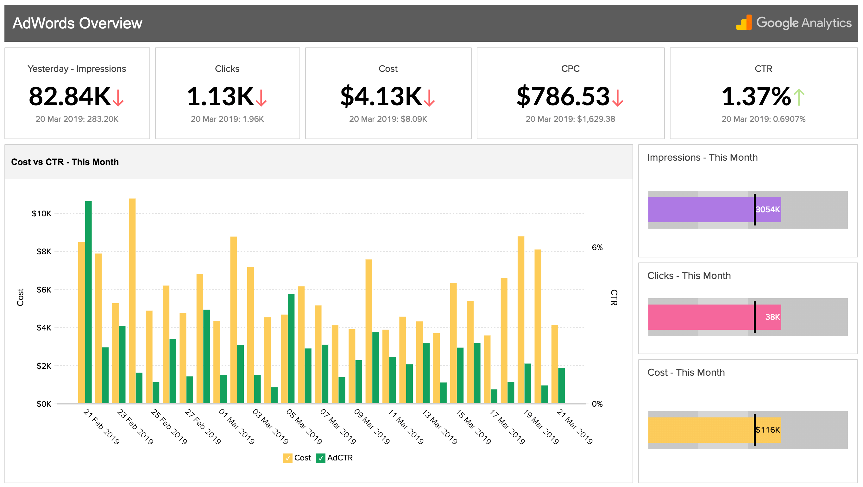Image resolution: width=863 pixels, height=487 pixels.
Task: Click the checkmark inside the Cost legend box
Action: point(288,458)
